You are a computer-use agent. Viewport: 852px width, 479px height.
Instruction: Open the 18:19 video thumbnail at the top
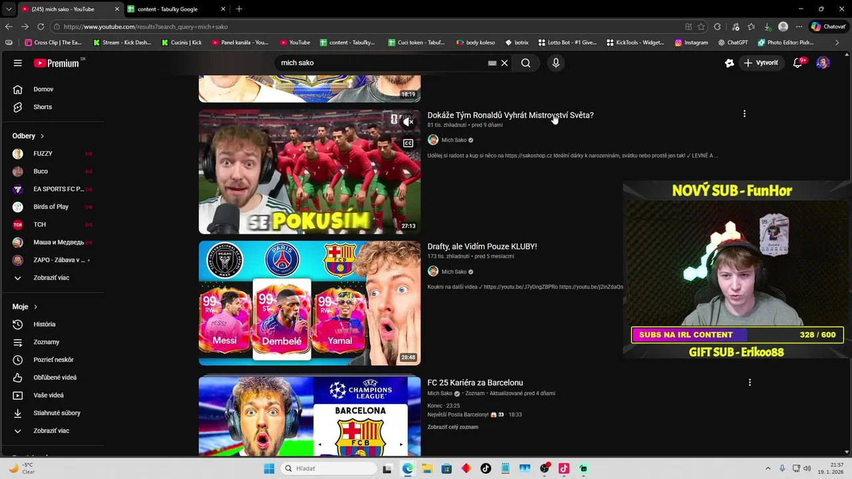[x=310, y=88]
